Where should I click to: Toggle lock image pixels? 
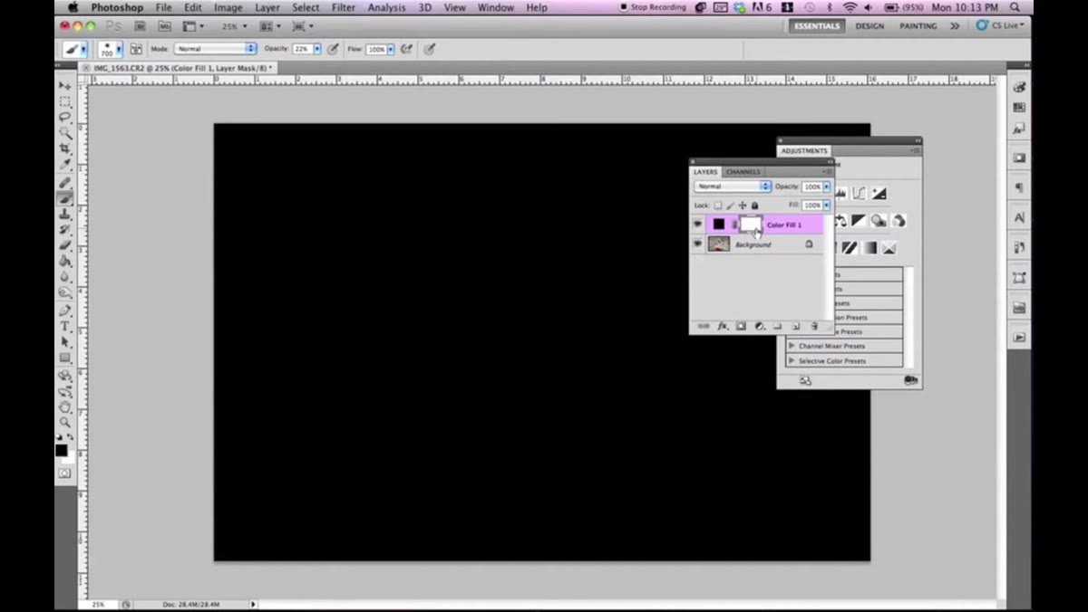[x=730, y=206]
